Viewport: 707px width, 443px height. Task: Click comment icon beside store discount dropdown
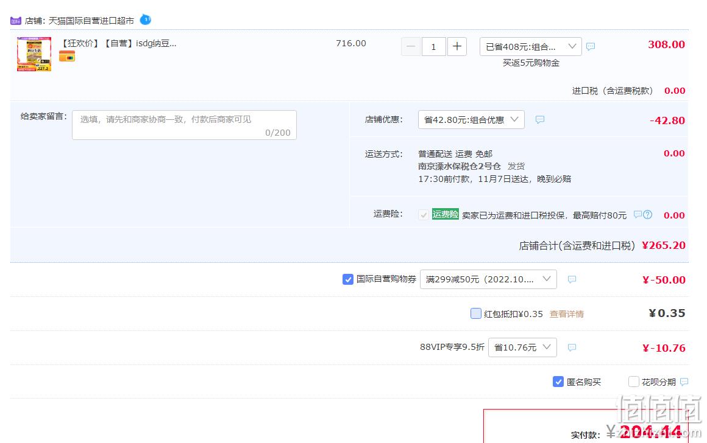(540, 119)
